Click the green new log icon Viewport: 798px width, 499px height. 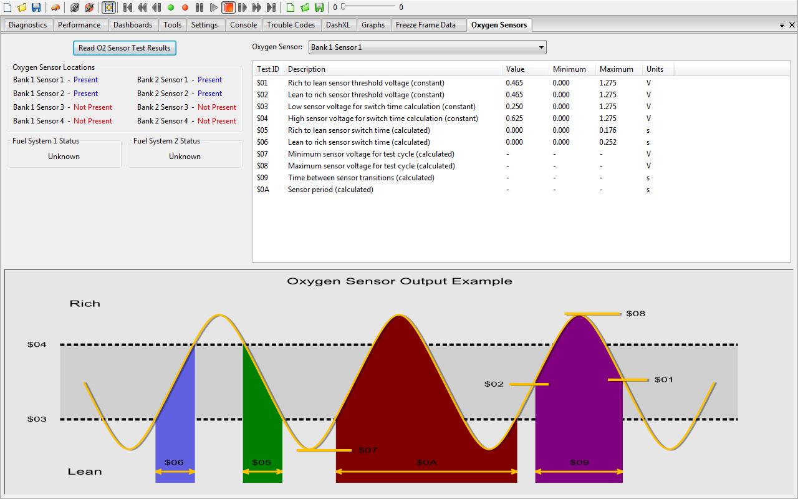291,7
